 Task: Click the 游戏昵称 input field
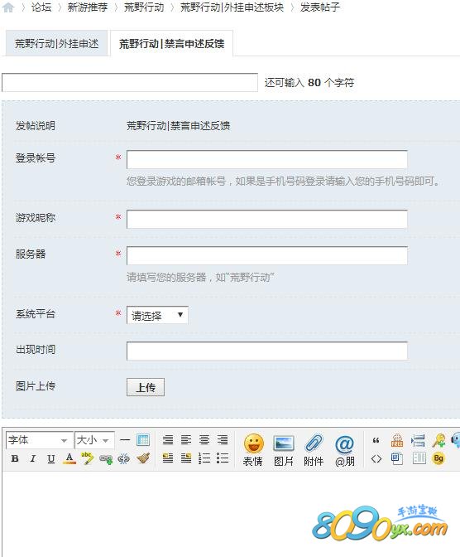click(x=266, y=219)
